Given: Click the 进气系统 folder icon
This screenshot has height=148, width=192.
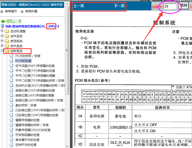Looking at the screenshot, I should pos(7,36).
